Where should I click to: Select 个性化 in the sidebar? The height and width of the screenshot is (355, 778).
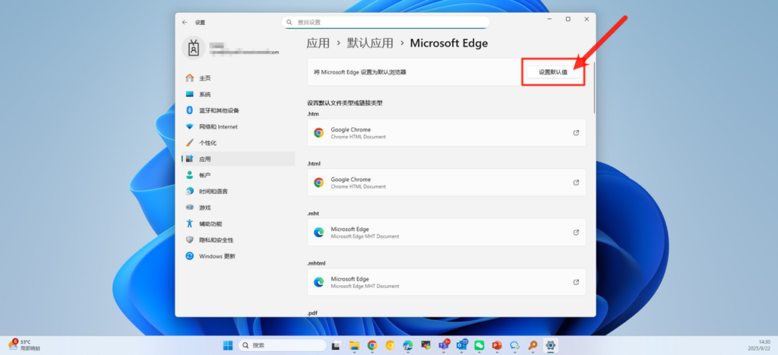click(207, 143)
